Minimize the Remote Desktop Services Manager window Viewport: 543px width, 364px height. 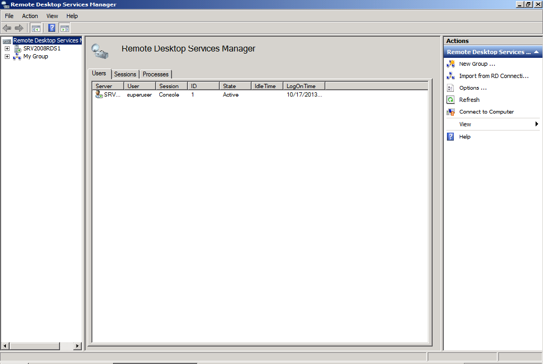(x=520, y=4)
